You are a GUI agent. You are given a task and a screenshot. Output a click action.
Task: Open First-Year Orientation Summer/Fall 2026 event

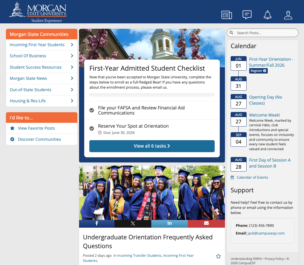tap(271, 62)
